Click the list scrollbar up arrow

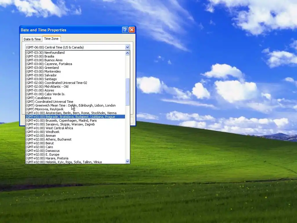tap(128, 53)
